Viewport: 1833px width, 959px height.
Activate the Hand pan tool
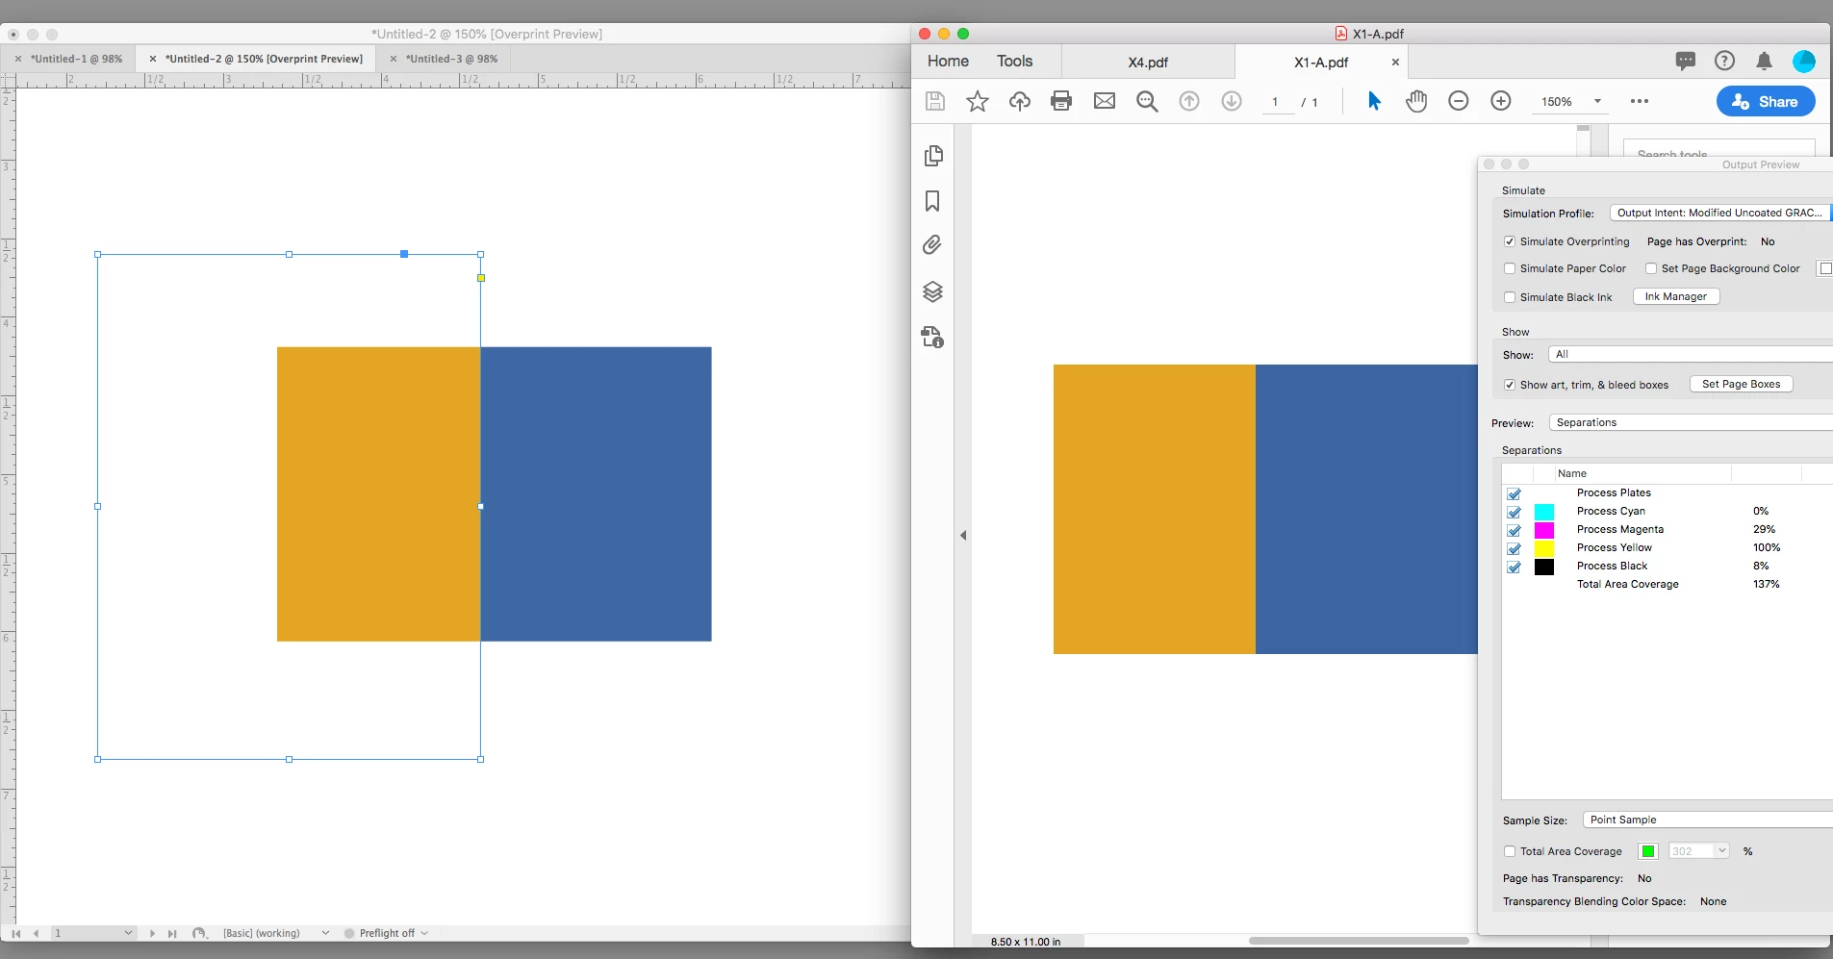1416,101
